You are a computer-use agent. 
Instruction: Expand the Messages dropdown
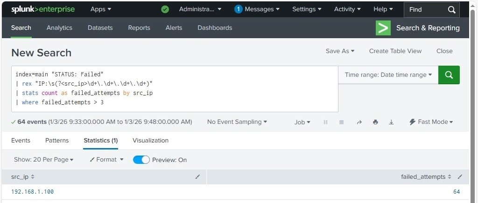(262, 9)
